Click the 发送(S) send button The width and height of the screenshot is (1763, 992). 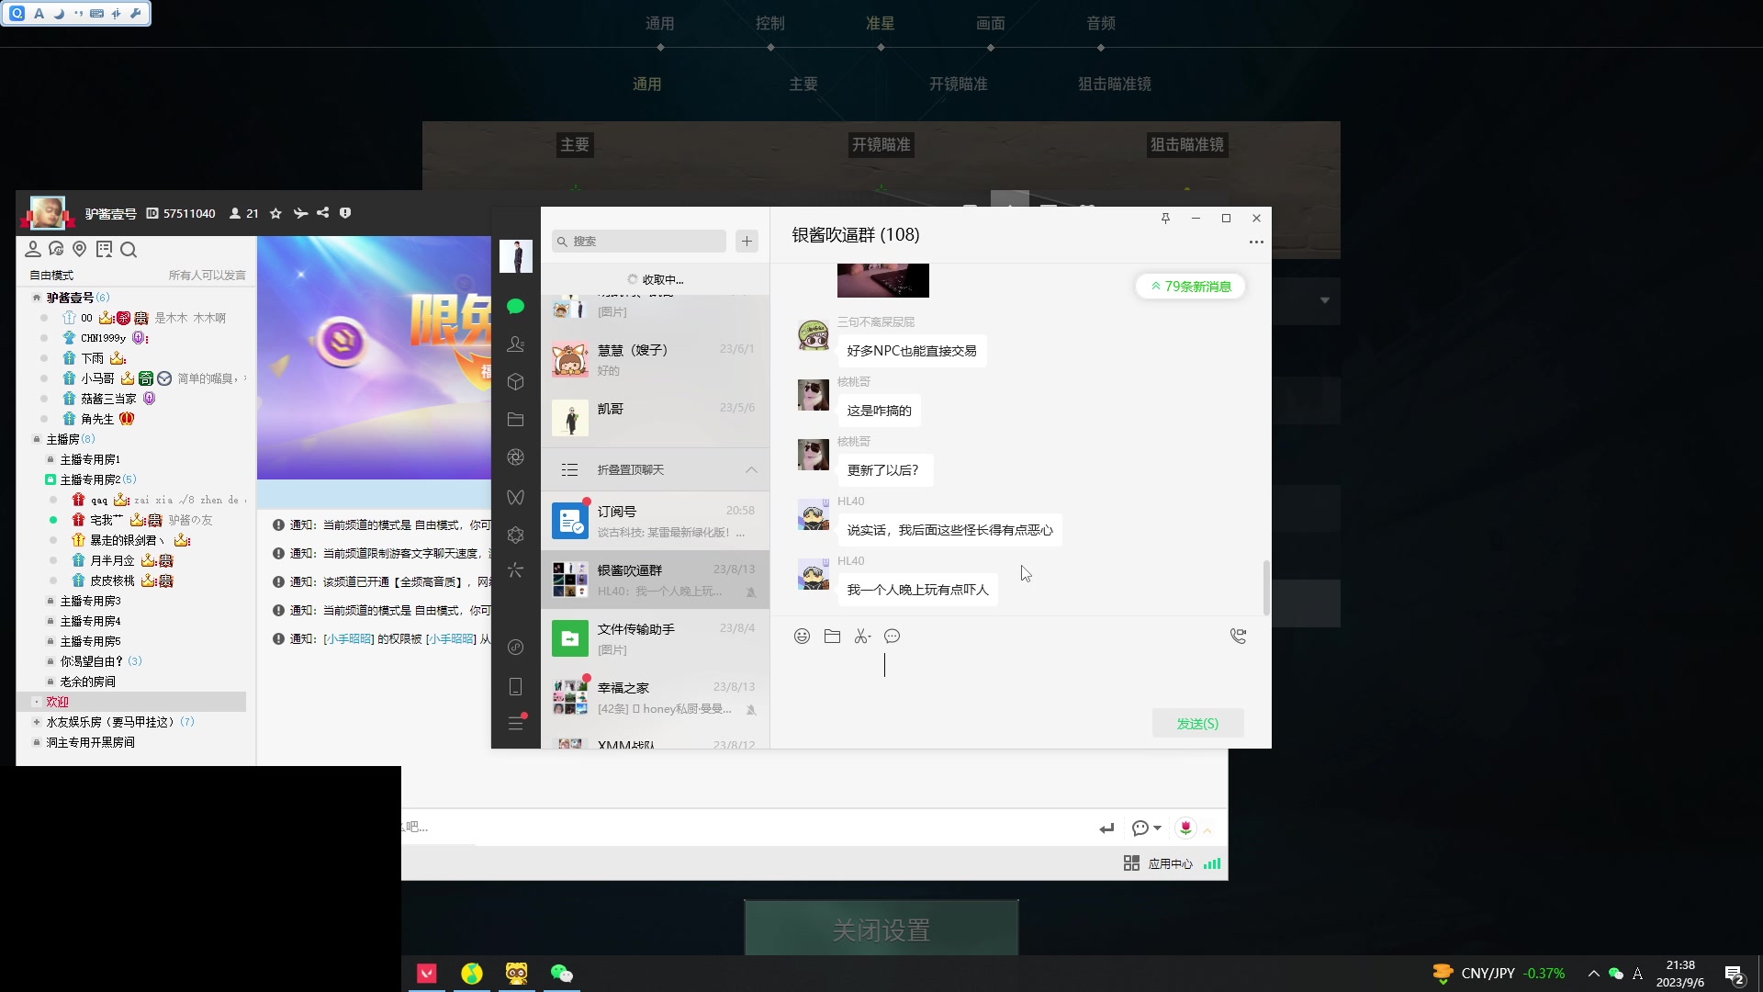click(x=1197, y=724)
